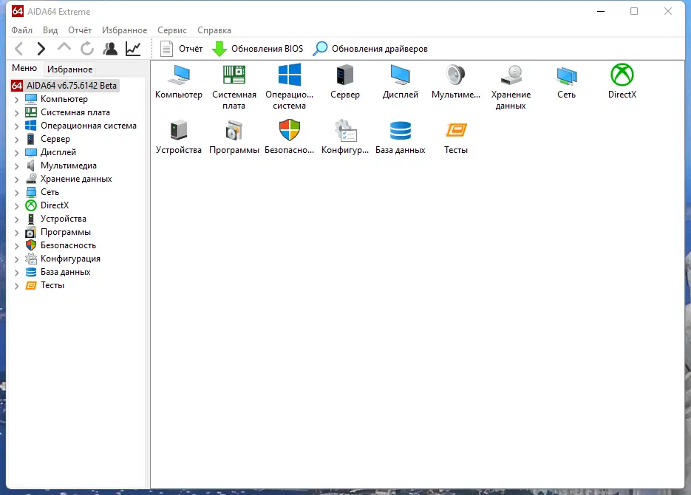691x495 pixels.
Task: Click the up-level arrow in toolbar
Action: coord(64,47)
